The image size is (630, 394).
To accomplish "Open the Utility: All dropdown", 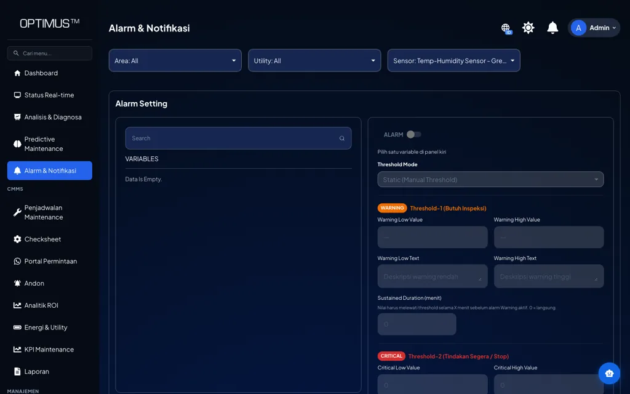I will 314,61.
